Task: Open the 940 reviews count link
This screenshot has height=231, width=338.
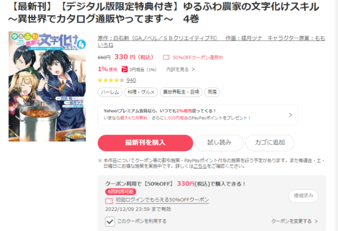Action: (x=131, y=80)
